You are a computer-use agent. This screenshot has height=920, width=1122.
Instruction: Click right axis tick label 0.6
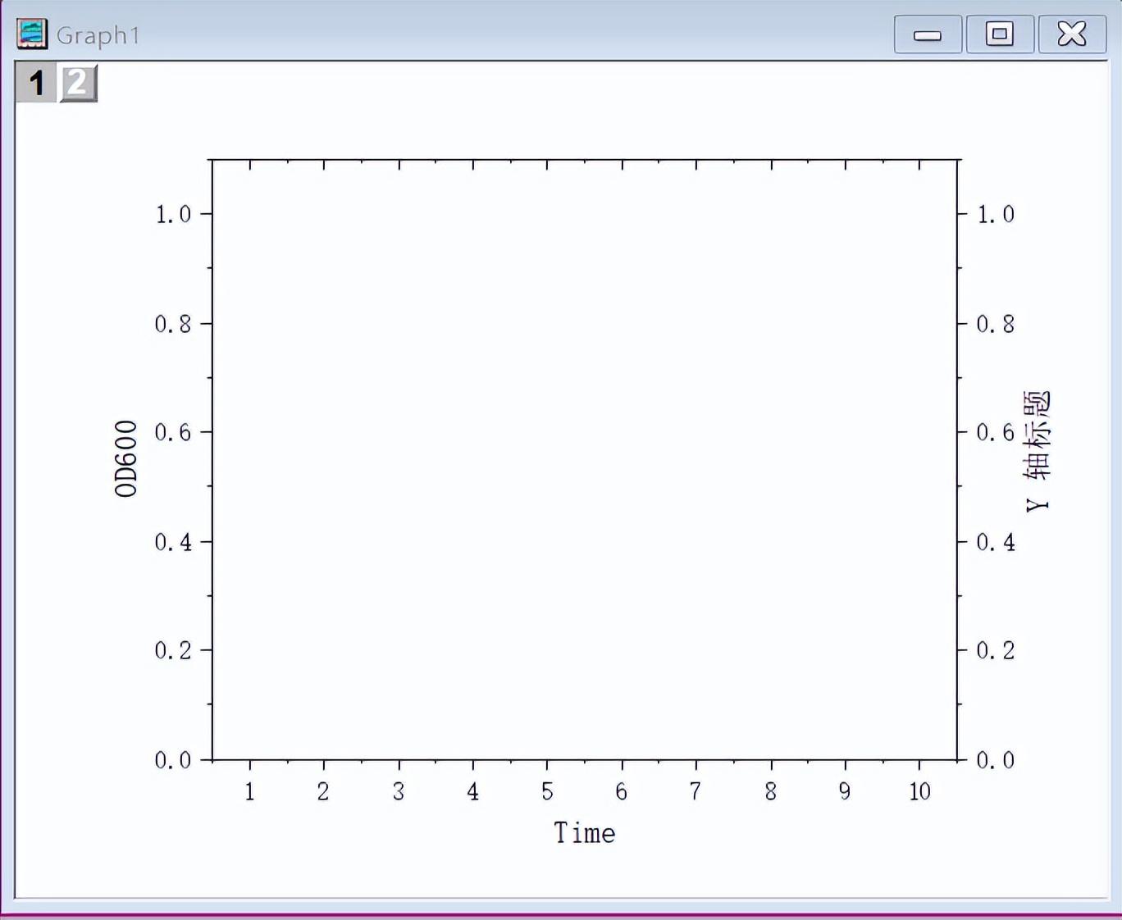[x=996, y=432]
